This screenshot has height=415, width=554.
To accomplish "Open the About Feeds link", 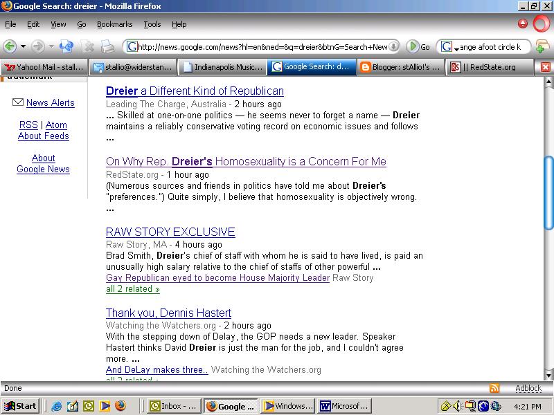I will (x=44, y=136).
